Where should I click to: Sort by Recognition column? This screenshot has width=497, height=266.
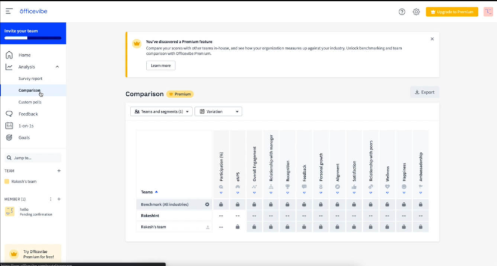pos(287,193)
